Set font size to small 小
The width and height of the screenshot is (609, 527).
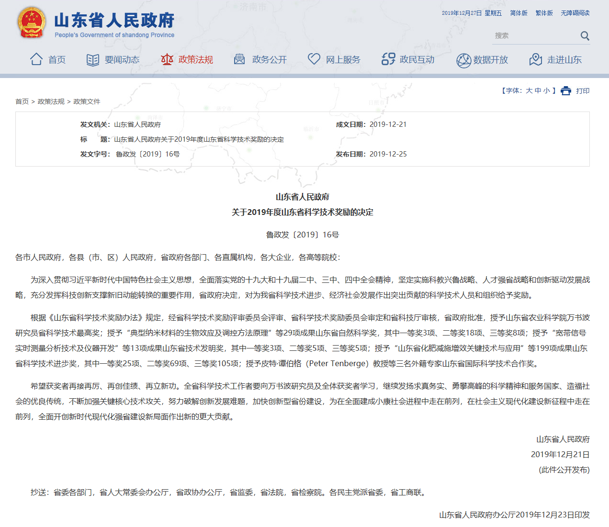(546, 90)
